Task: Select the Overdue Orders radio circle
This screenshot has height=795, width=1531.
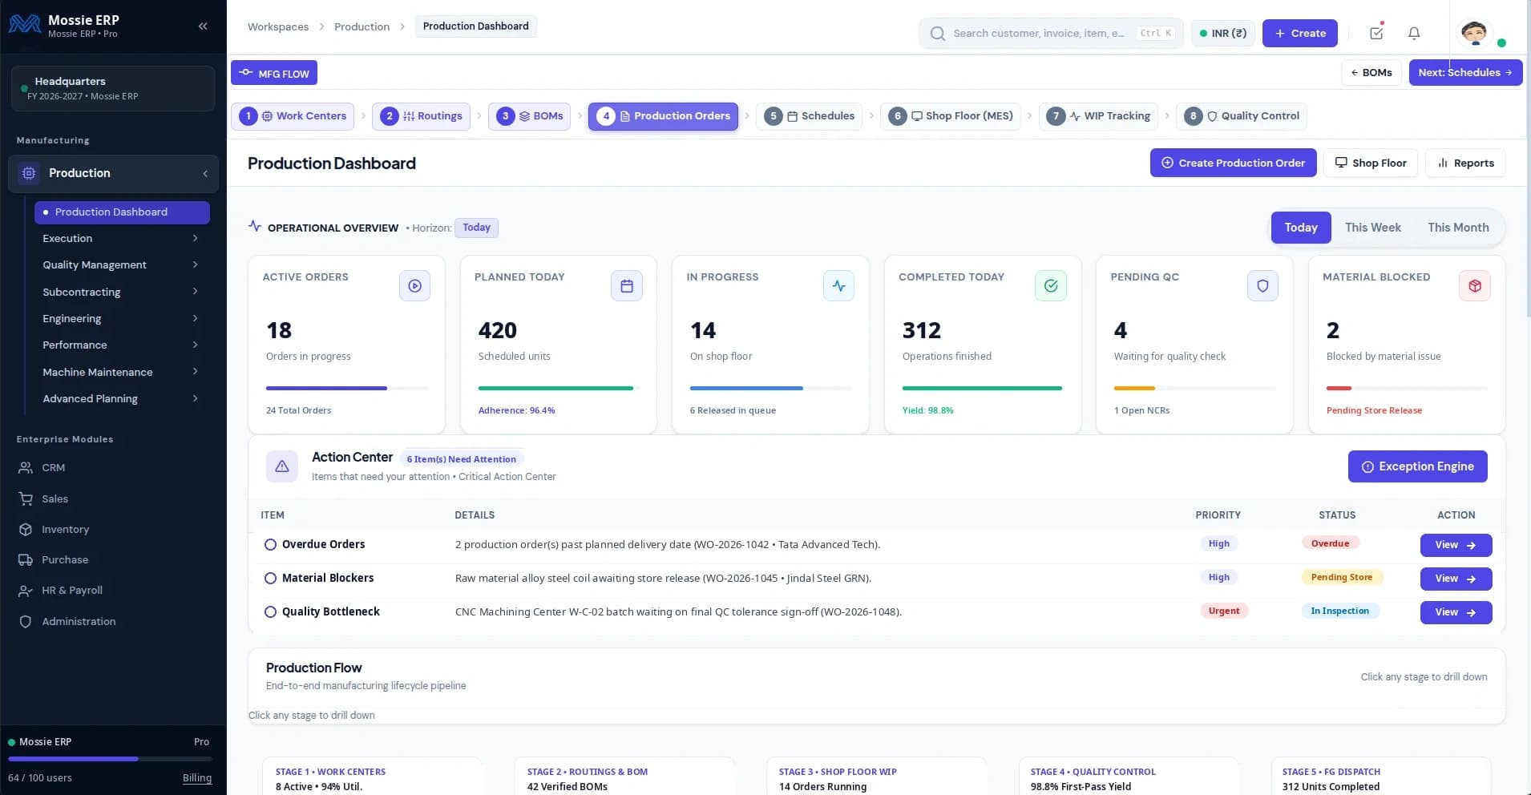Action: [x=270, y=545]
